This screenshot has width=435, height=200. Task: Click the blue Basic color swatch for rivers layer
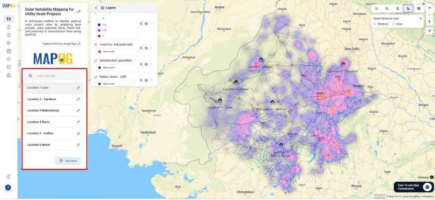(x=99, y=83)
